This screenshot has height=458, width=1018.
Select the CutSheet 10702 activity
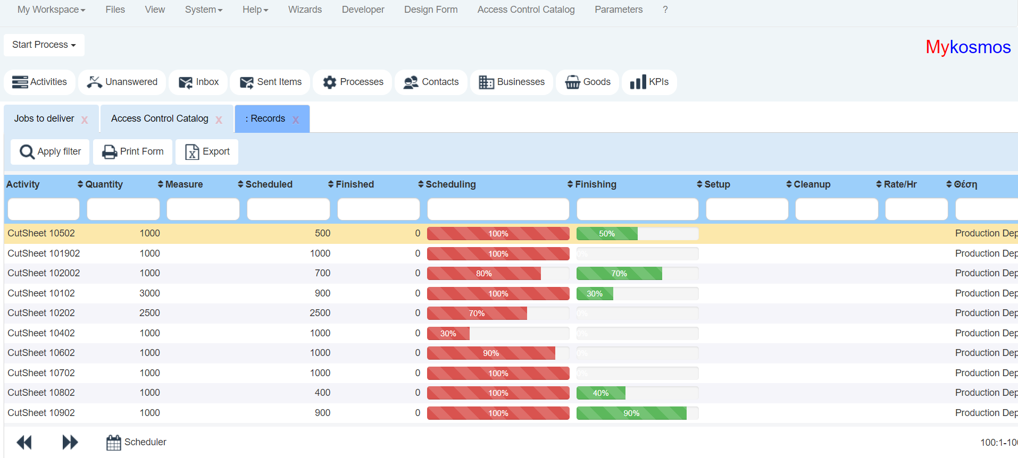(x=41, y=373)
